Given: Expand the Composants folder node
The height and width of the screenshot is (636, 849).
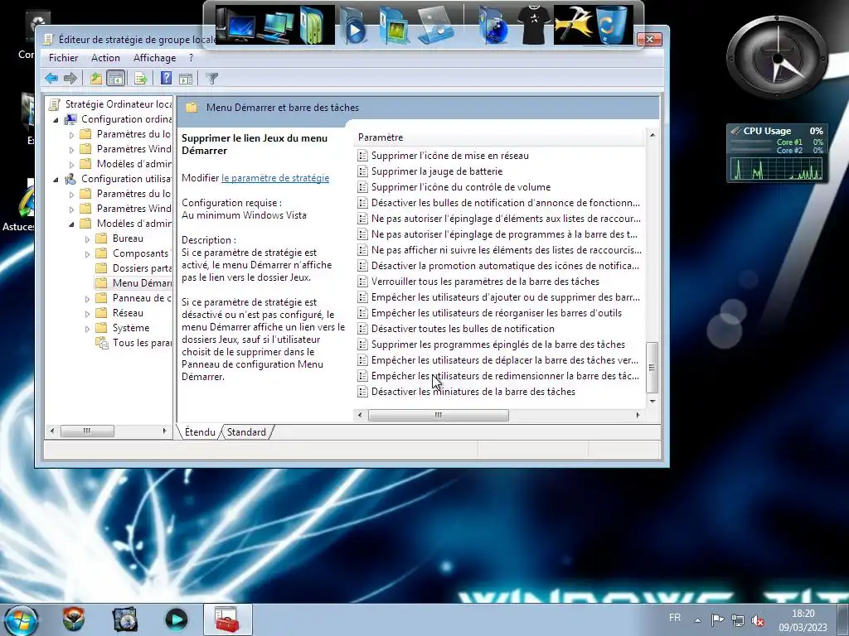Looking at the screenshot, I should 87,253.
